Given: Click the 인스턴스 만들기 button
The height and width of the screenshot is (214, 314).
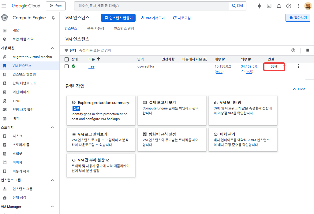Looking at the screenshot, I should 118,18.
